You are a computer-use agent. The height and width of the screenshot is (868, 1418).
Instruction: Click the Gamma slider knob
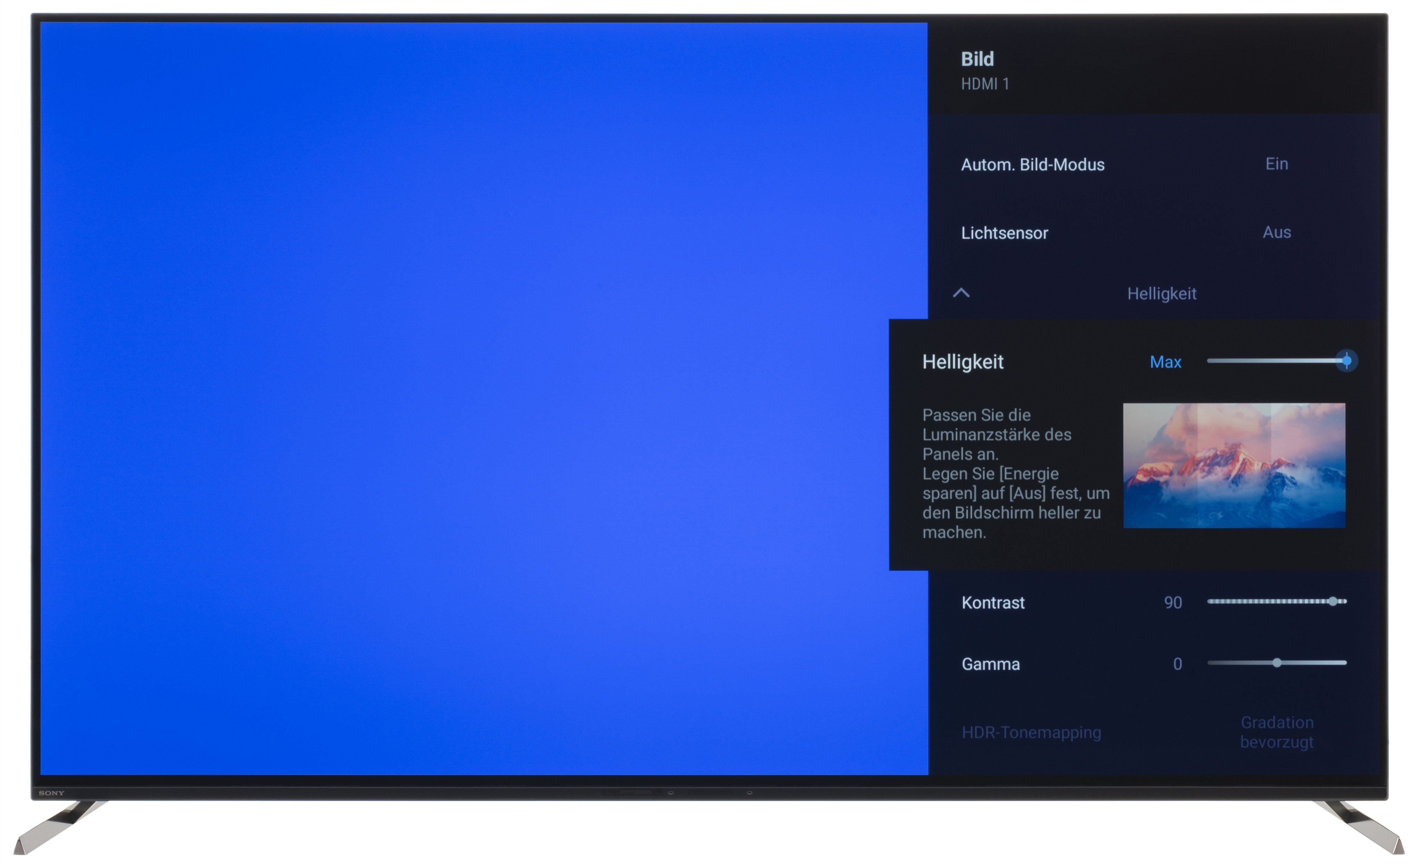pos(1276,663)
